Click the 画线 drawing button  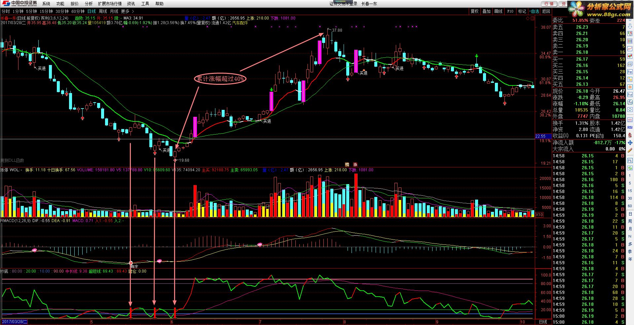point(499,11)
